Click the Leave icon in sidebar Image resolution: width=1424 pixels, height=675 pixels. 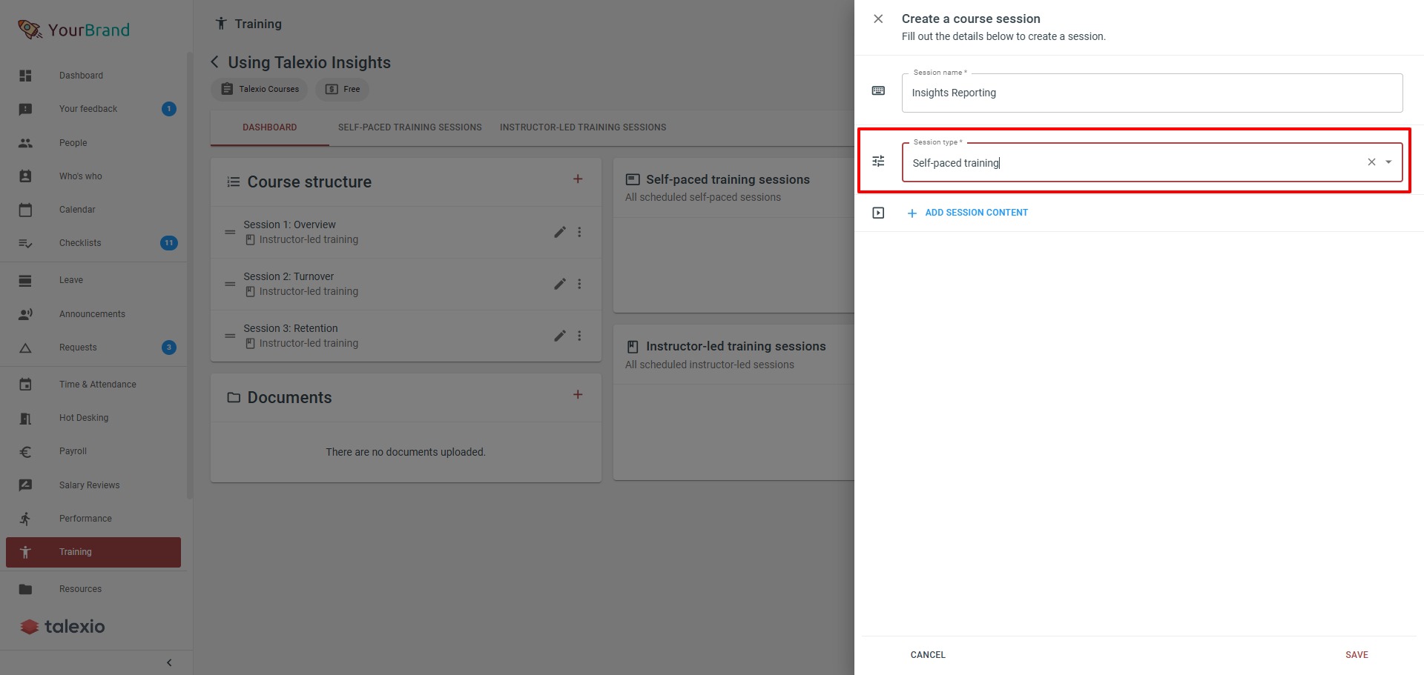(x=25, y=280)
